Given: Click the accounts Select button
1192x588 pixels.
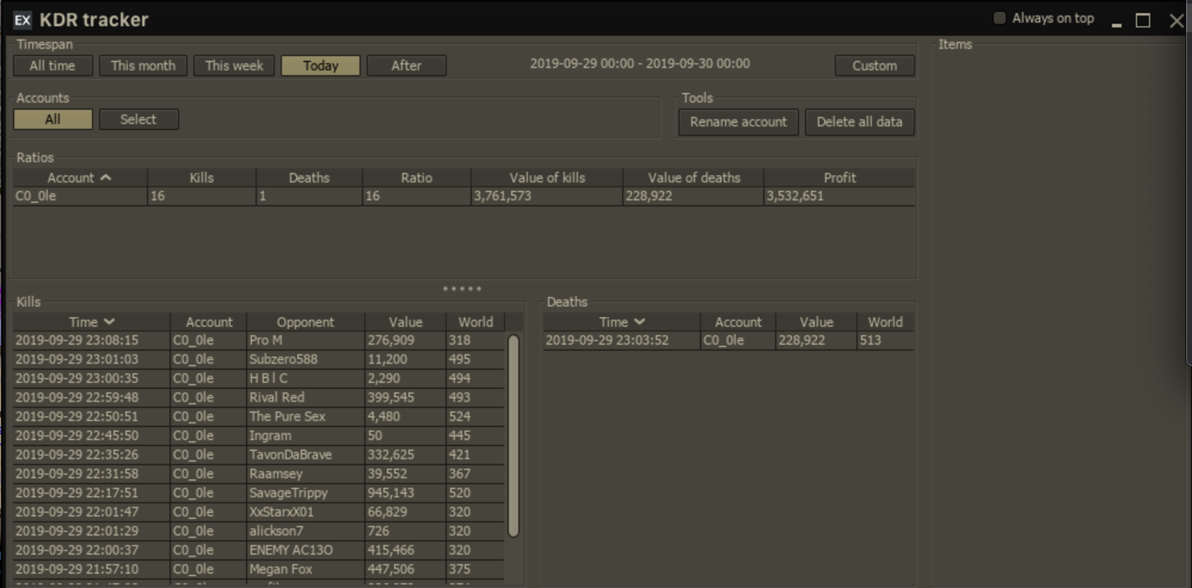Looking at the screenshot, I should pos(139,119).
